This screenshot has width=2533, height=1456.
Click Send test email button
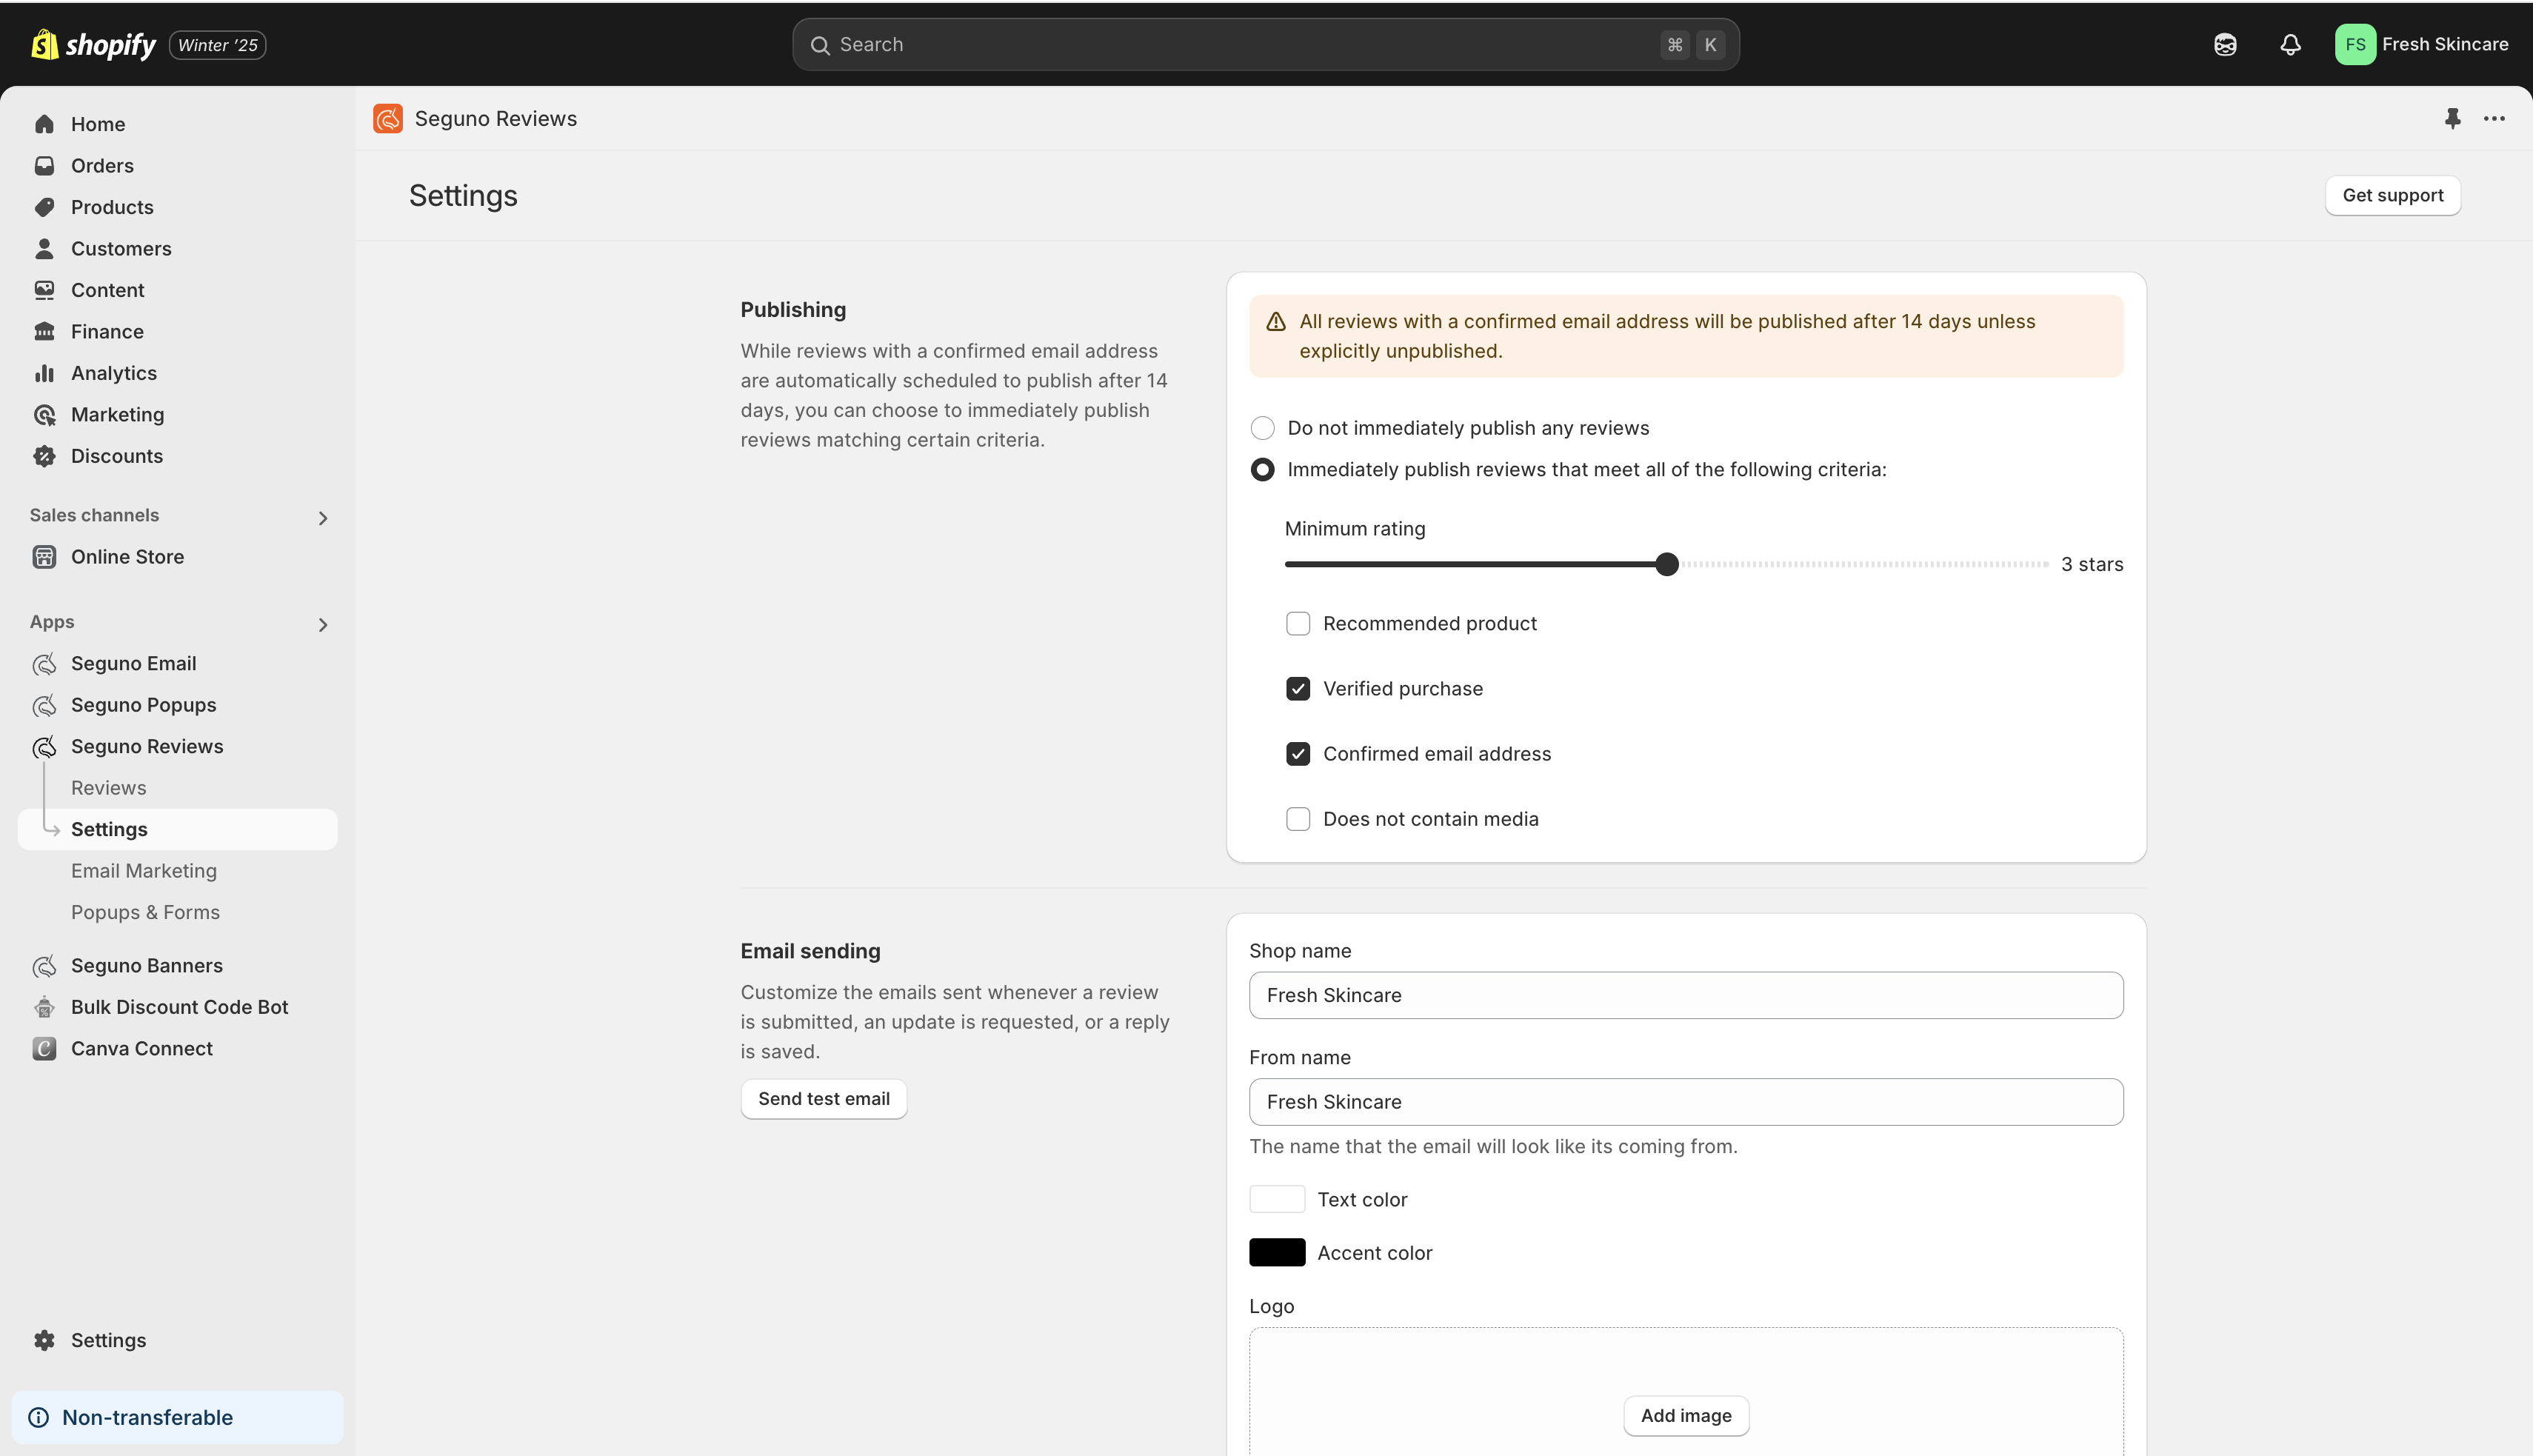coord(823,1099)
